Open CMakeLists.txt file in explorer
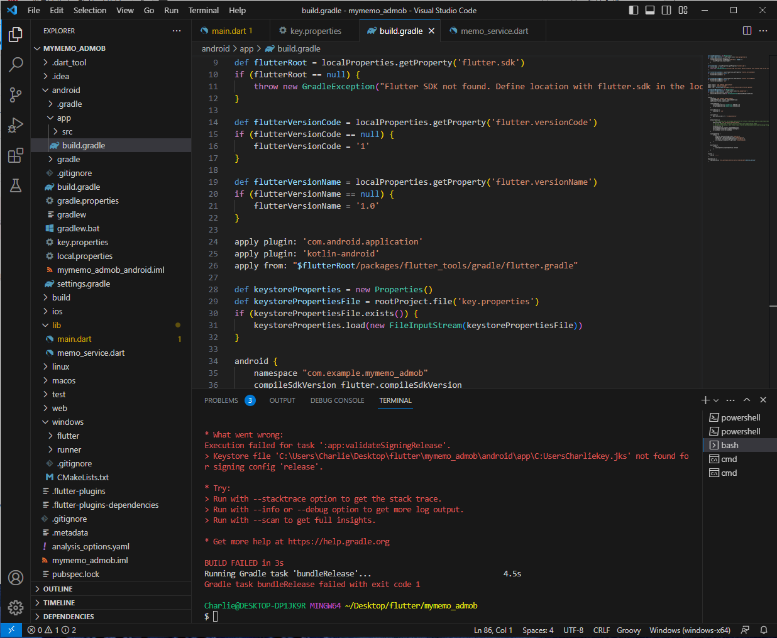This screenshot has width=777, height=638. [111, 477]
